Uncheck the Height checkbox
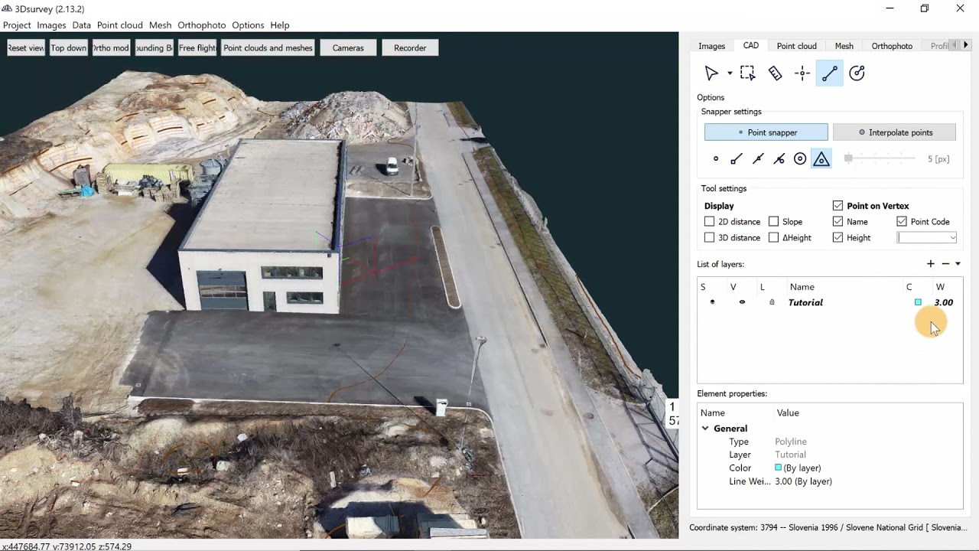The image size is (979, 551). (838, 238)
